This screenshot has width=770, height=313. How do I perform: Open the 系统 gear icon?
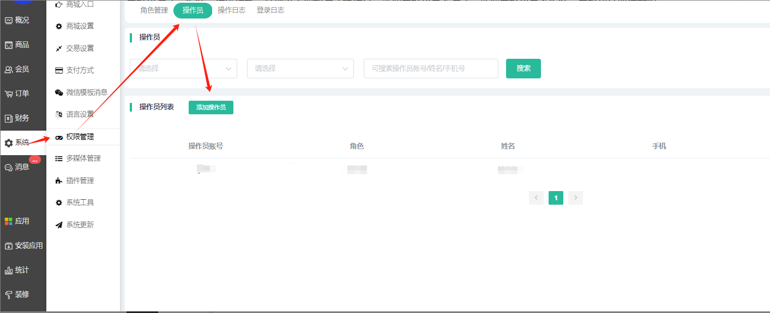point(9,143)
